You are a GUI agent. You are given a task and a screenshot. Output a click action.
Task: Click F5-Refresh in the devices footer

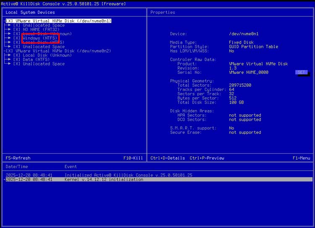[x=18, y=158]
